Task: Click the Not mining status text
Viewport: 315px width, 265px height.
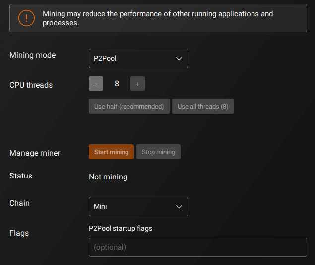Action: pyautogui.click(x=108, y=177)
